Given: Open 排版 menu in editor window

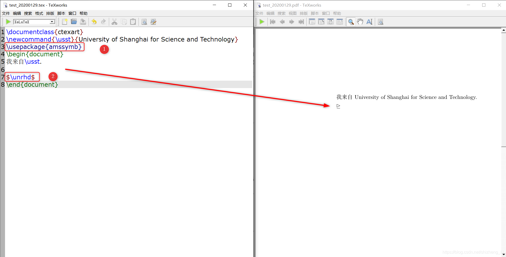Looking at the screenshot, I should 50,13.
